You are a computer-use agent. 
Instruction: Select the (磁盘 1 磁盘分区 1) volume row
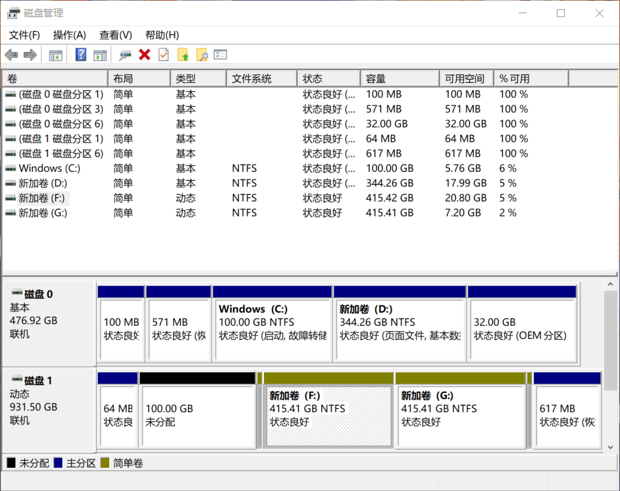click(x=310, y=139)
